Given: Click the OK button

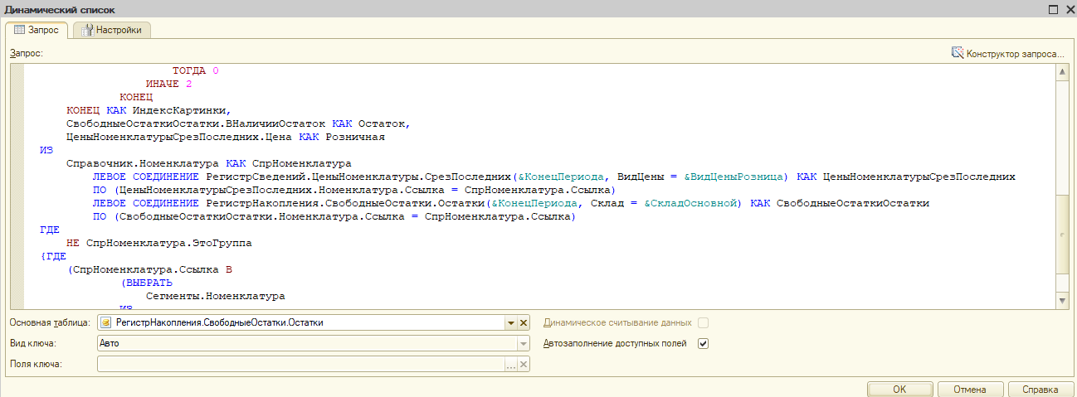Looking at the screenshot, I should click(x=899, y=390).
